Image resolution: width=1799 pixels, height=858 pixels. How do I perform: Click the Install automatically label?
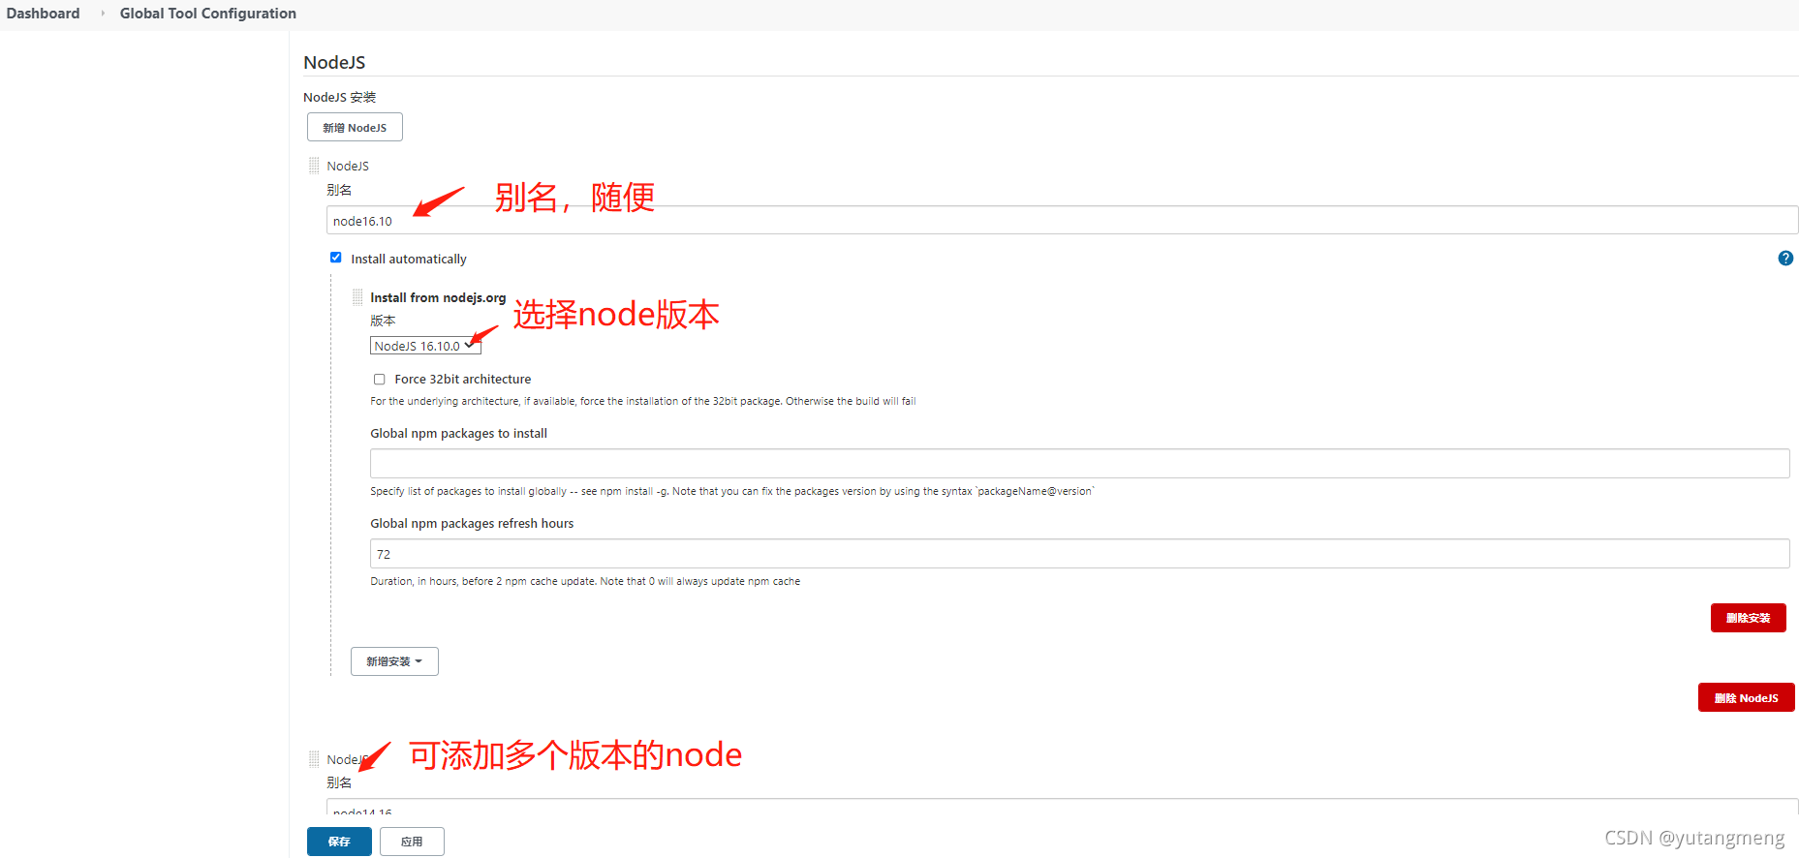pos(409,259)
